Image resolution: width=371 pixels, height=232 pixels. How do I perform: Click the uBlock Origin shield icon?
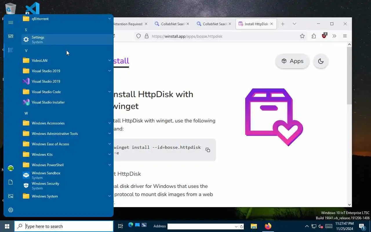click(324, 36)
